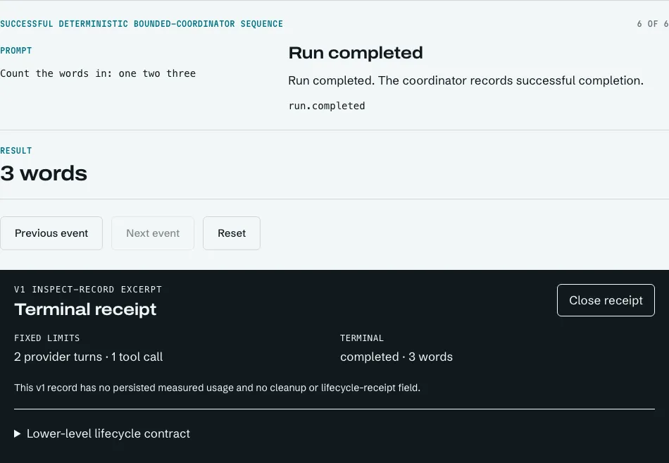Click the PROMPT section label
669x463 pixels.
[x=15, y=51]
